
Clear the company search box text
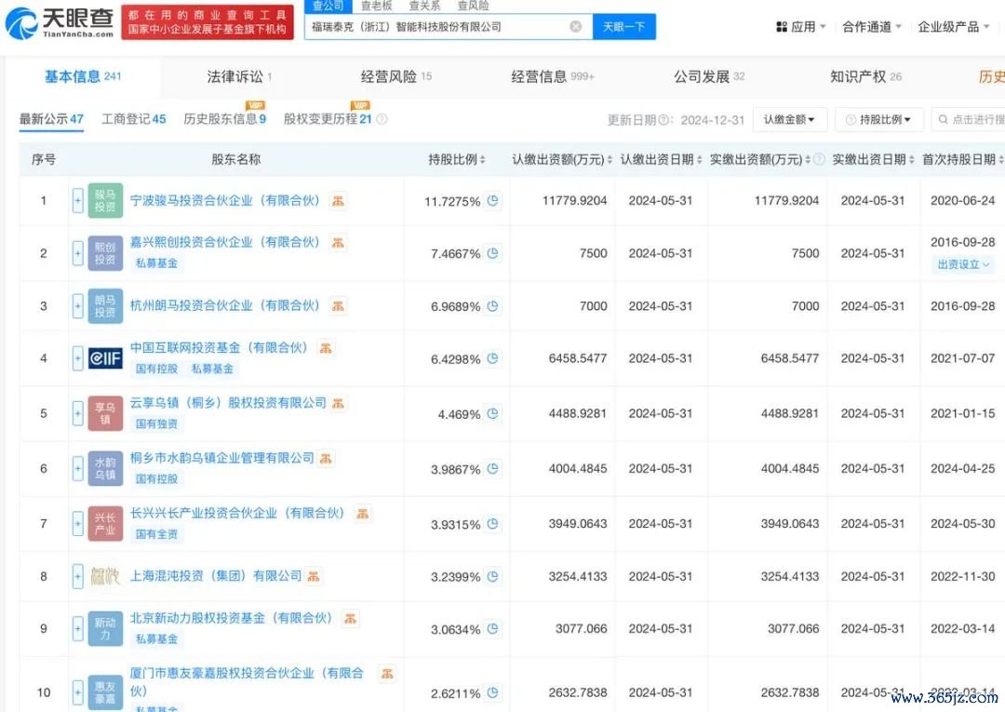pyautogui.click(x=576, y=26)
